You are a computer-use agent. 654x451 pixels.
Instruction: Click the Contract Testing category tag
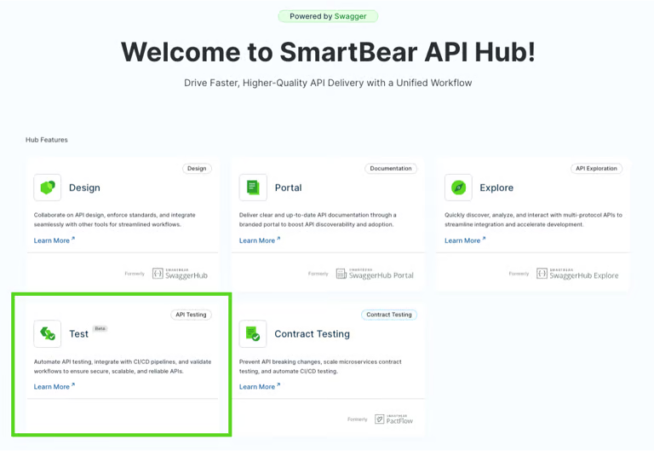click(x=389, y=315)
